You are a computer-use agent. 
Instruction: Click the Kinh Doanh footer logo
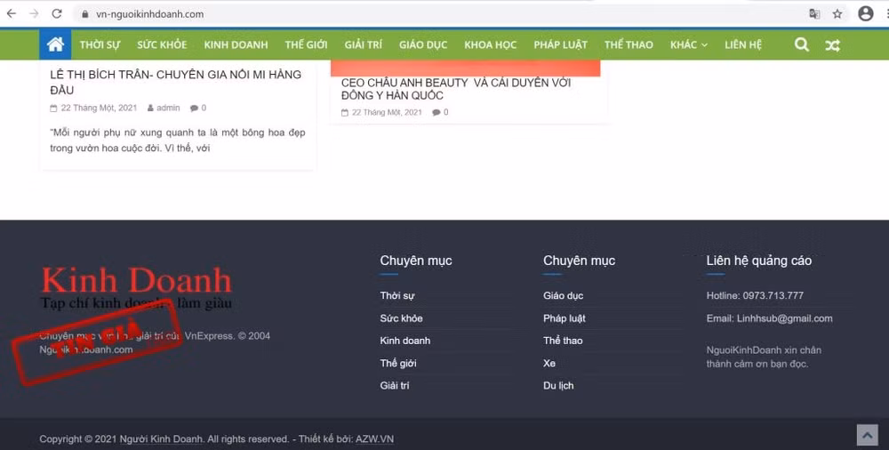coord(137,288)
